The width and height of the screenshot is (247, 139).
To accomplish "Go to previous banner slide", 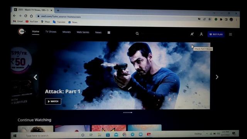I will (x=36, y=77).
